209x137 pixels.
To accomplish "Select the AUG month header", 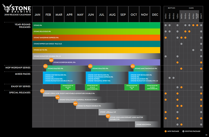I will coord(112,14).
